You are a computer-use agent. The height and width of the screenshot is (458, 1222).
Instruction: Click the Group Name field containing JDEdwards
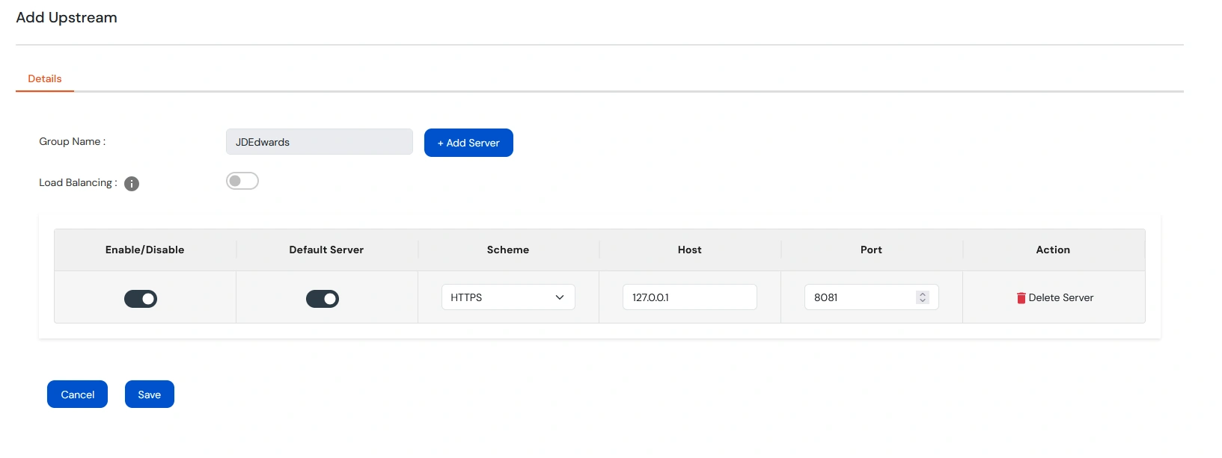pyautogui.click(x=320, y=142)
